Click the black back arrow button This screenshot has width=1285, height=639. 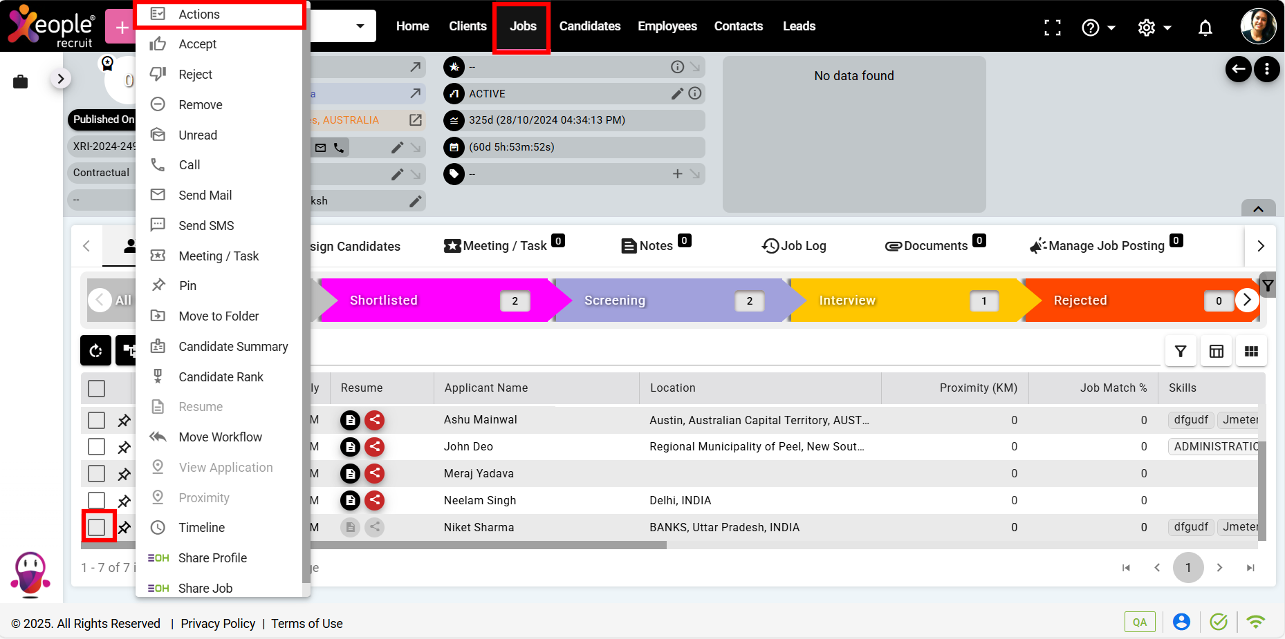1238,69
